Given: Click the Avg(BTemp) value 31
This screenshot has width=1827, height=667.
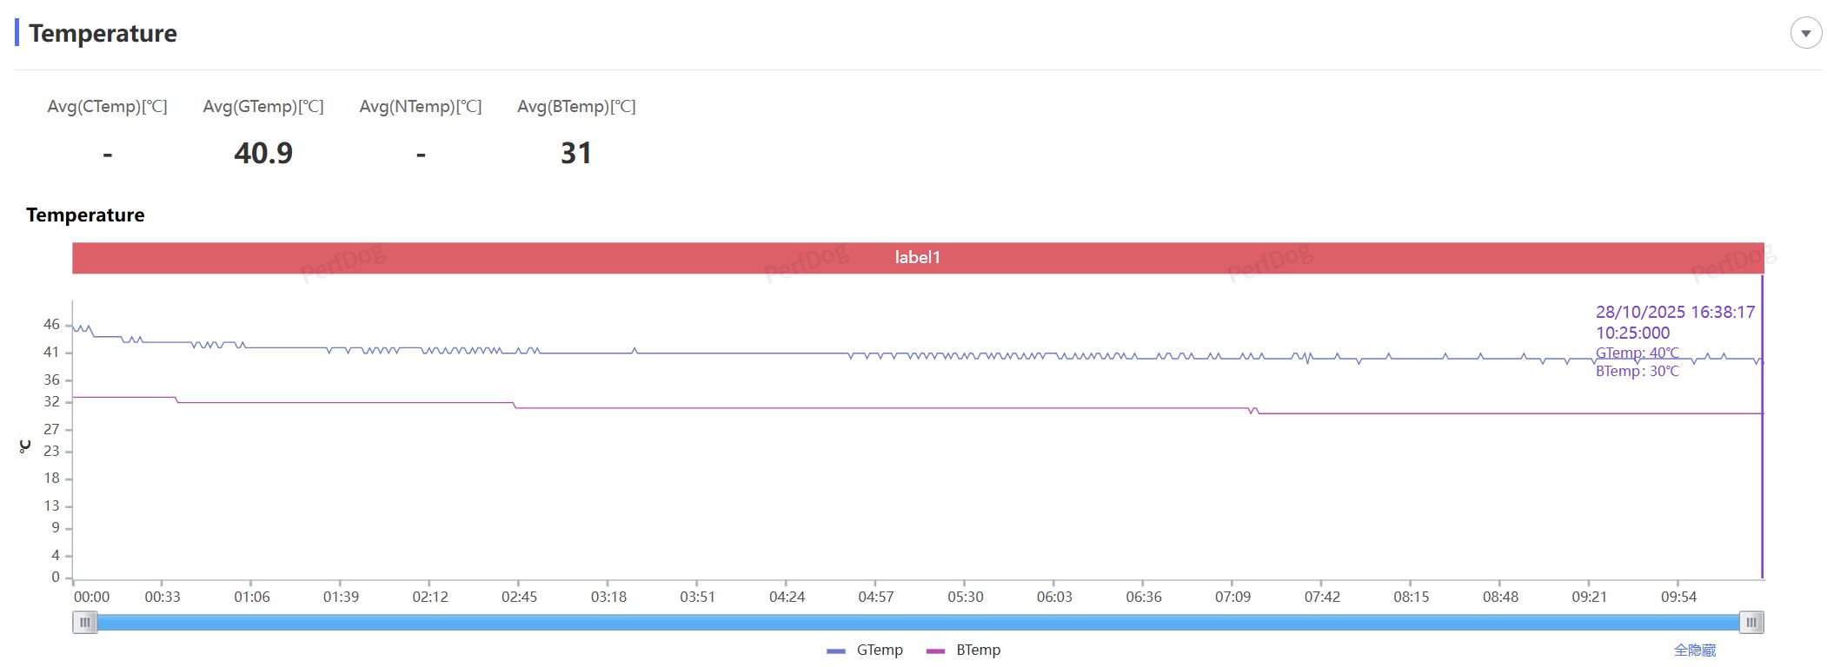Looking at the screenshot, I should pos(575,154).
